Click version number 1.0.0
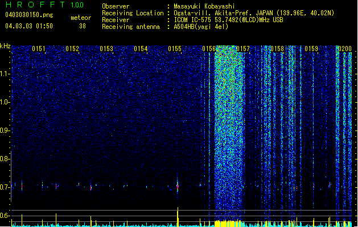358x227 pixels. click(77, 5)
